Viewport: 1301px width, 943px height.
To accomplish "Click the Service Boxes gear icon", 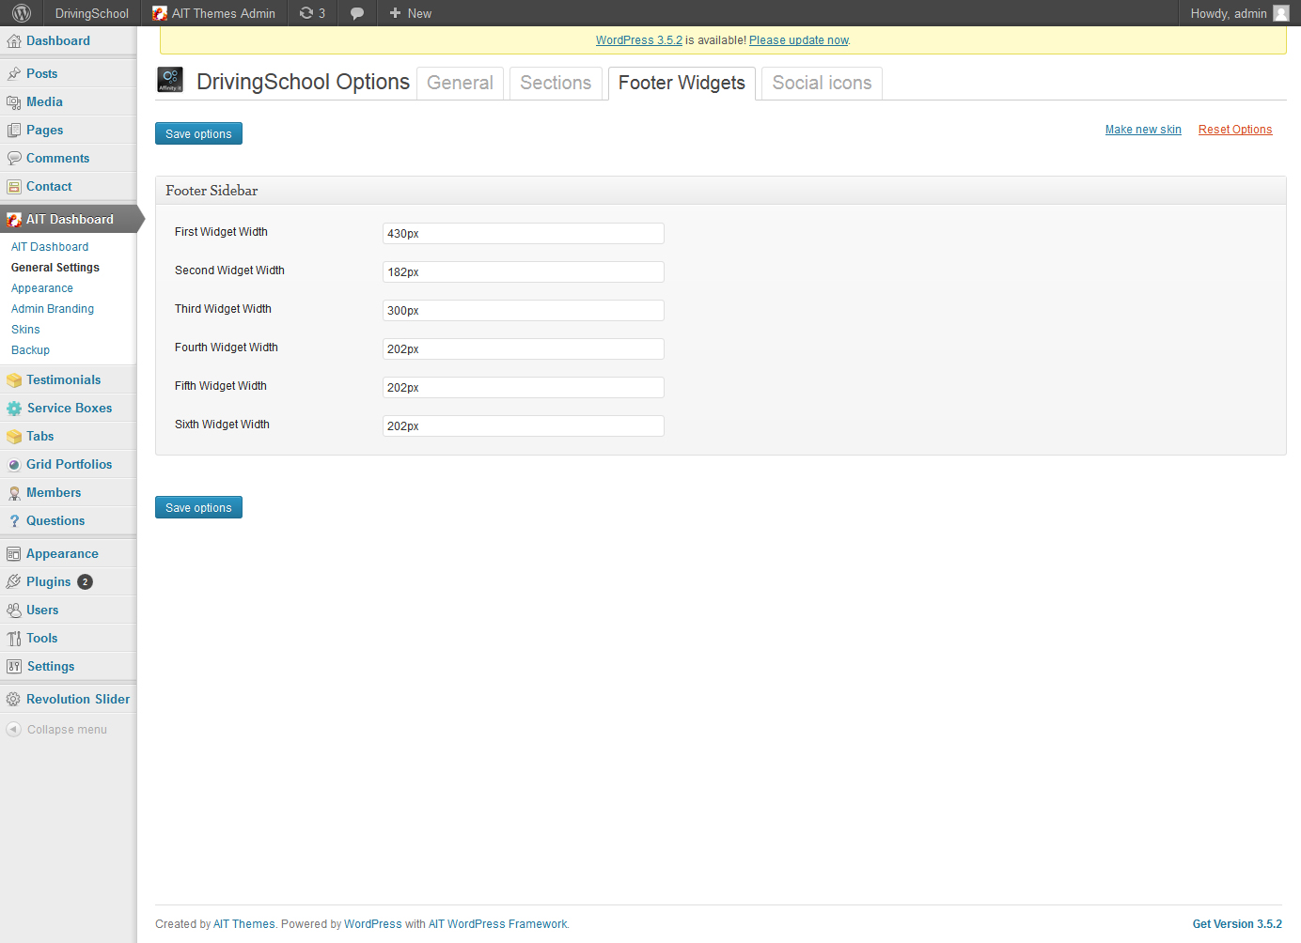I will tap(14, 409).
